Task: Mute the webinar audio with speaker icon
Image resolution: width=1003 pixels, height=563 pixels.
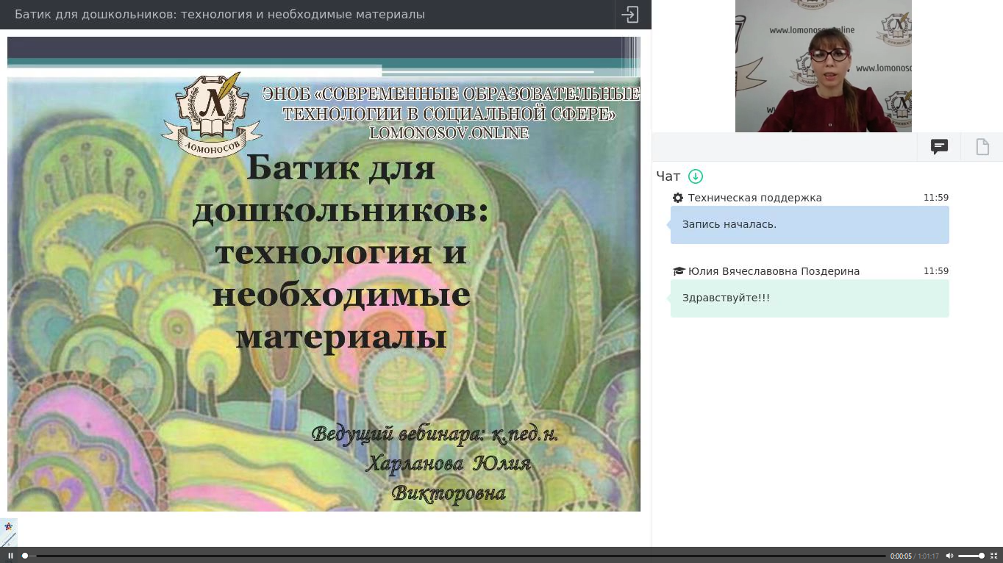Action: pos(949,556)
